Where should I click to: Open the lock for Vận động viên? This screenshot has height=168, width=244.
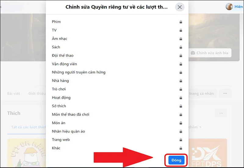tap(181, 64)
